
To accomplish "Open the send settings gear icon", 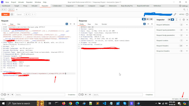I will (x=12, y=14).
